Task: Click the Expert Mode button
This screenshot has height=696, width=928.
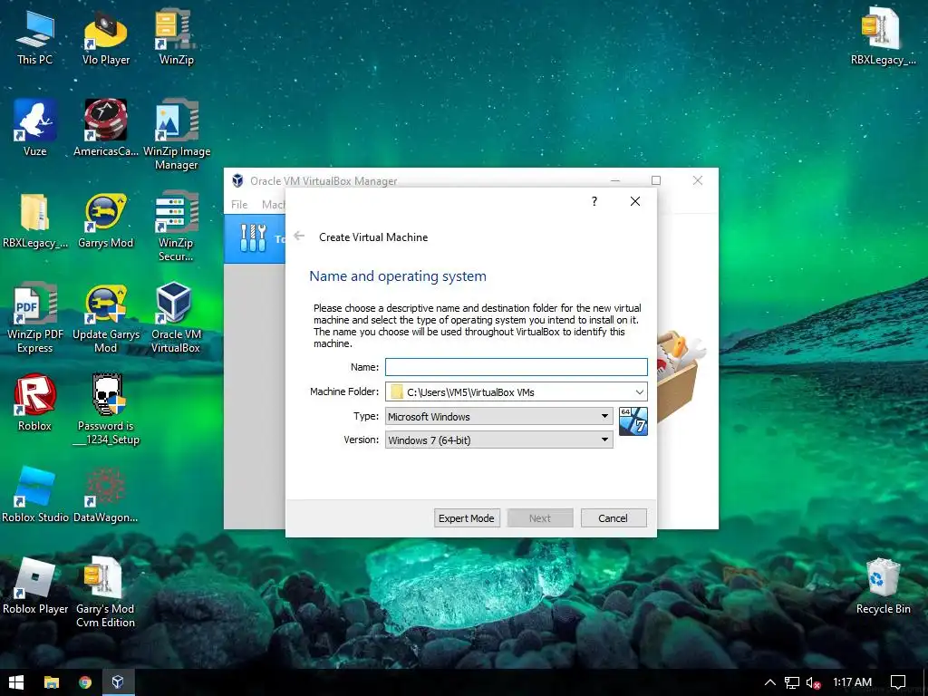Action: (467, 517)
